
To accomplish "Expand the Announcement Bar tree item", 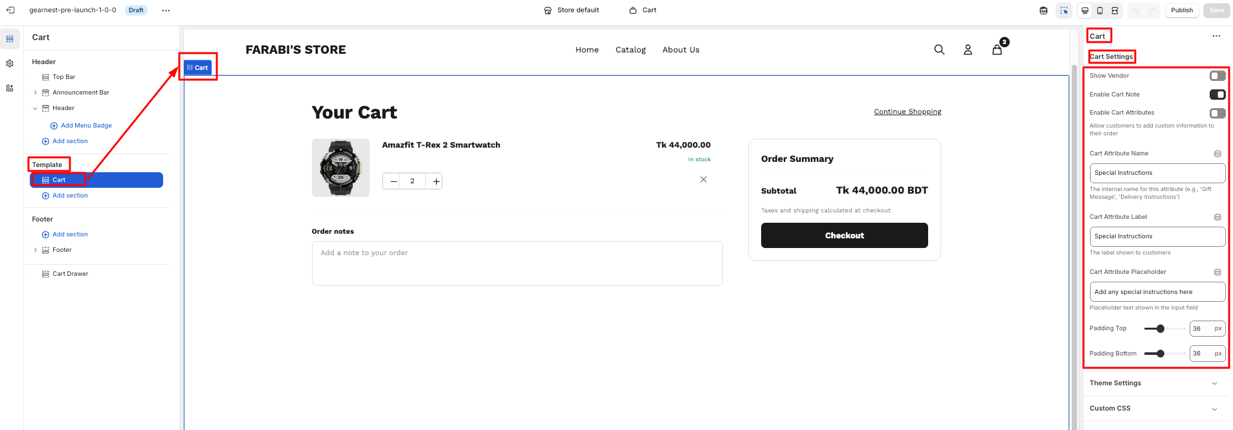I will 36,93.
